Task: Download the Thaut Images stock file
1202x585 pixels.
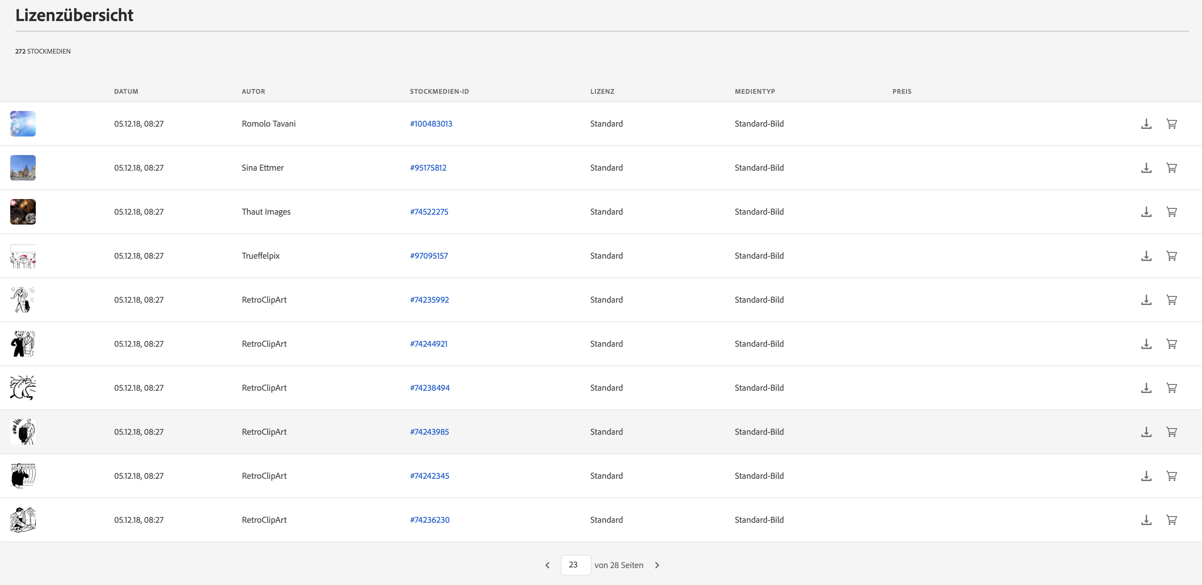Action: pyautogui.click(x=1146, y=211)
